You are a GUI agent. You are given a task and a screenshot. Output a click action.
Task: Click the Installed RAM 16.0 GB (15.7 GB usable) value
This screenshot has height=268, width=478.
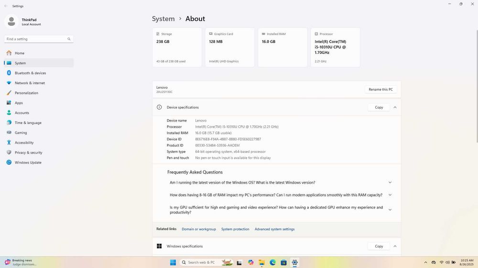coord(213,133)
